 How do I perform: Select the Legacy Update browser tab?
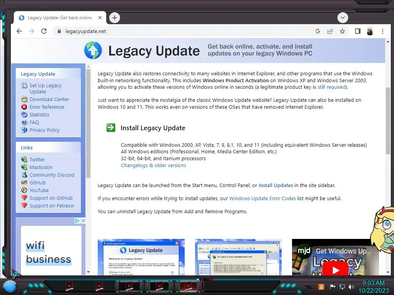[60, 18]
